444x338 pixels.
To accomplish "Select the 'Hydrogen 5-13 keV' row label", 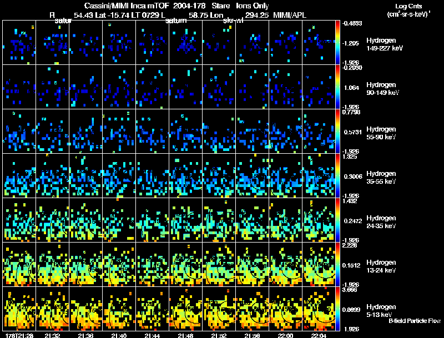I will coord(381,311).
